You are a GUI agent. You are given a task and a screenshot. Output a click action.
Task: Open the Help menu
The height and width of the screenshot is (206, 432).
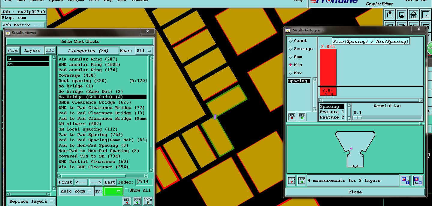tap(298, 1)
